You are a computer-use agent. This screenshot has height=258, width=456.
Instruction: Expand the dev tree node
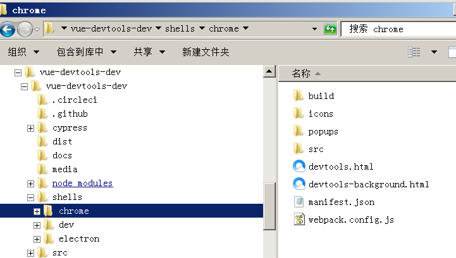coord(37,225)
